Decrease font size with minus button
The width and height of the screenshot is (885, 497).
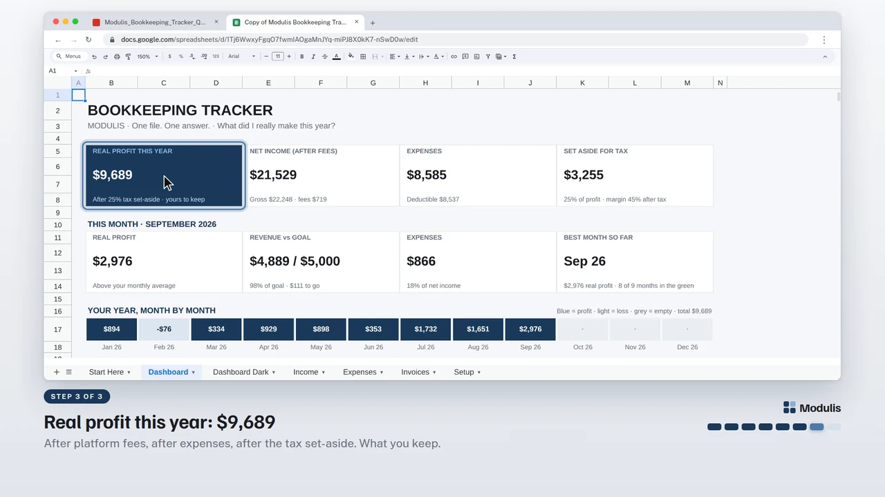pos(267,57)
